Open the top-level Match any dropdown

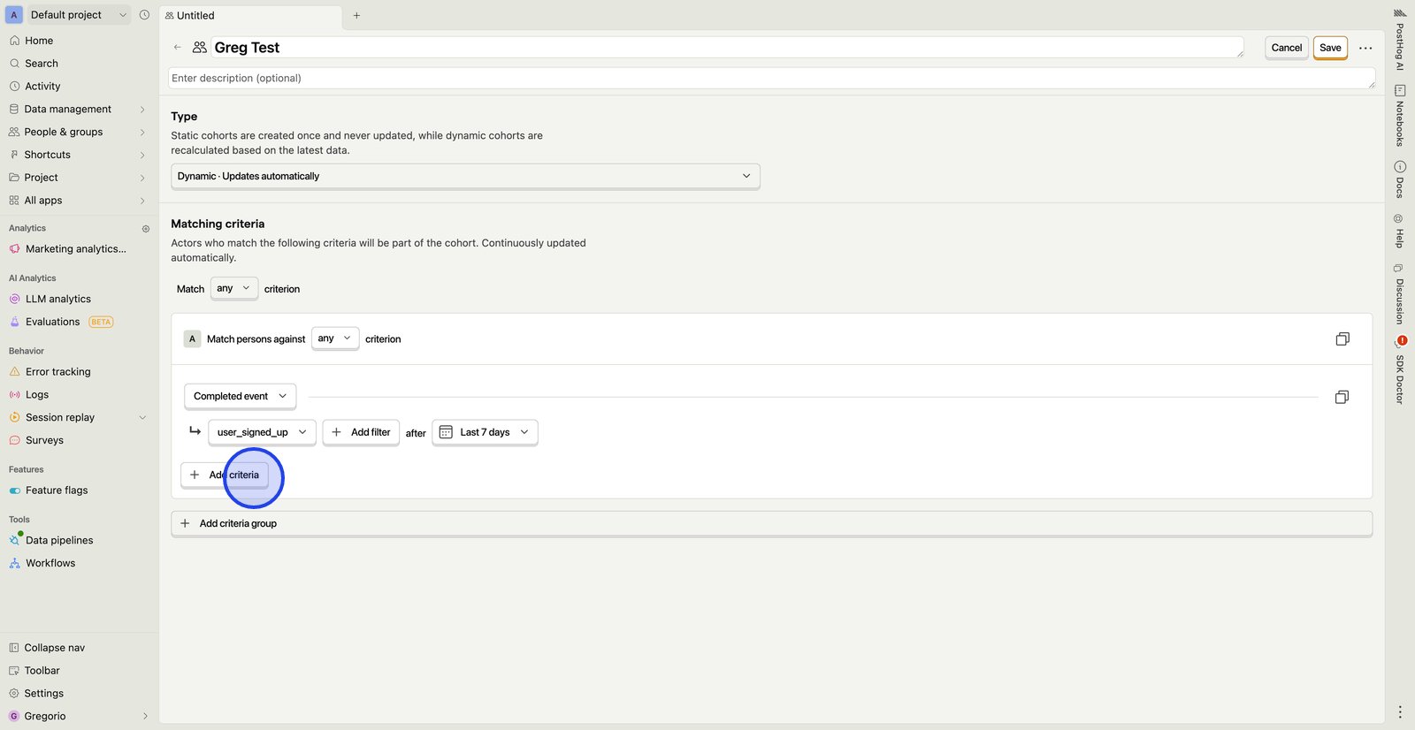(233, 288)
